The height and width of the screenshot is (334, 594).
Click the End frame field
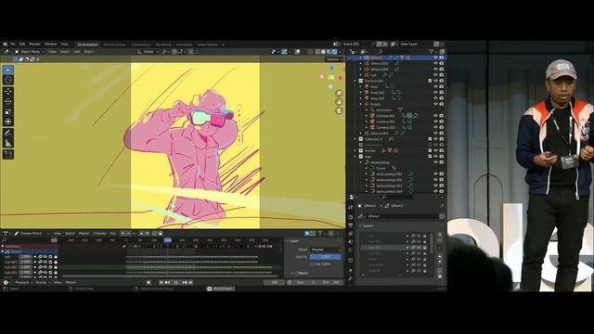330,282
